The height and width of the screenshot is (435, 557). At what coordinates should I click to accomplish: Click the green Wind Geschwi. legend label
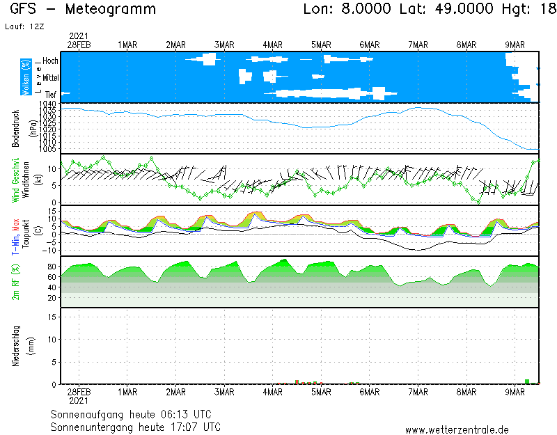[x=15, y=180]
